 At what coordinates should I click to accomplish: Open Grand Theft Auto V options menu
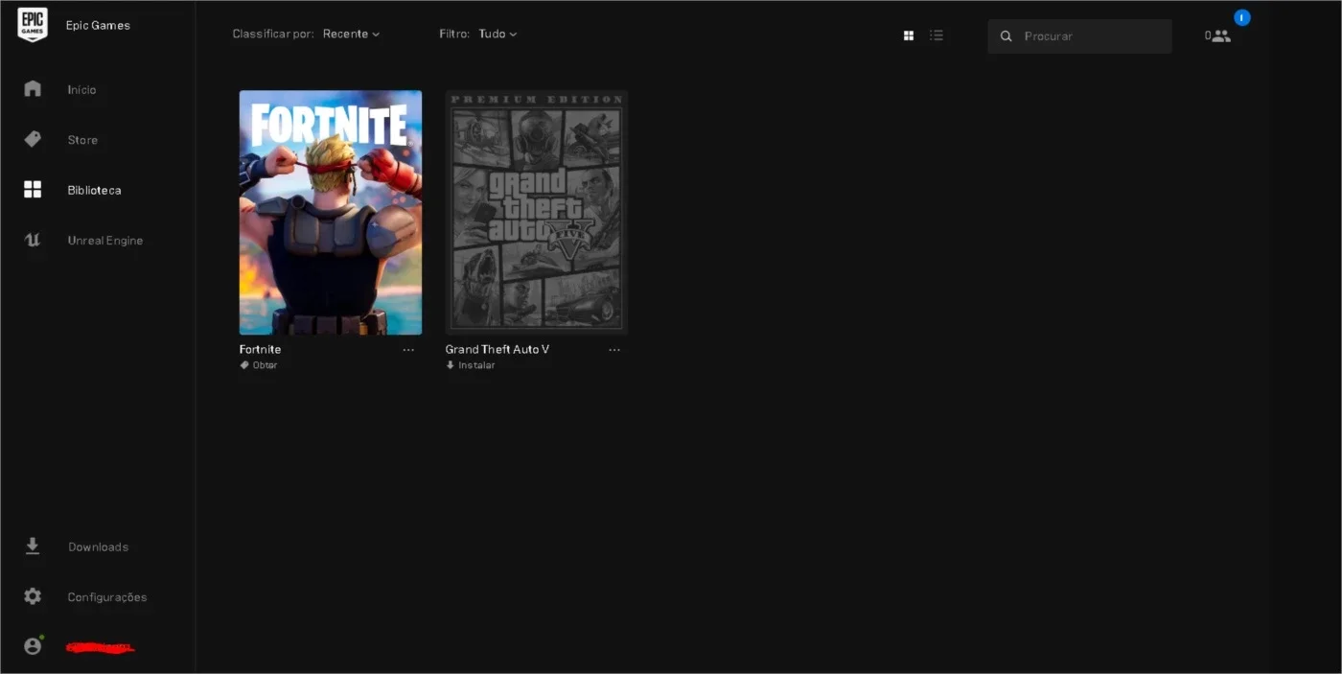[614, 350]
